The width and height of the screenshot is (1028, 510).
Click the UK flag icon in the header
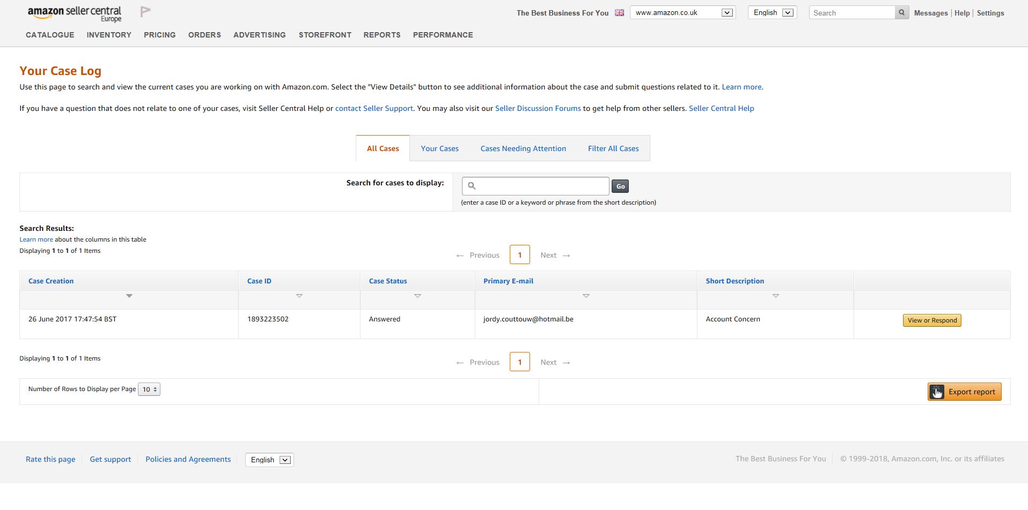click(619, 12)
